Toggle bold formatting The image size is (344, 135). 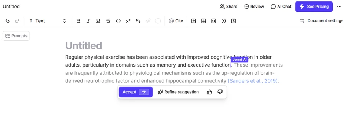click(78, 21)
